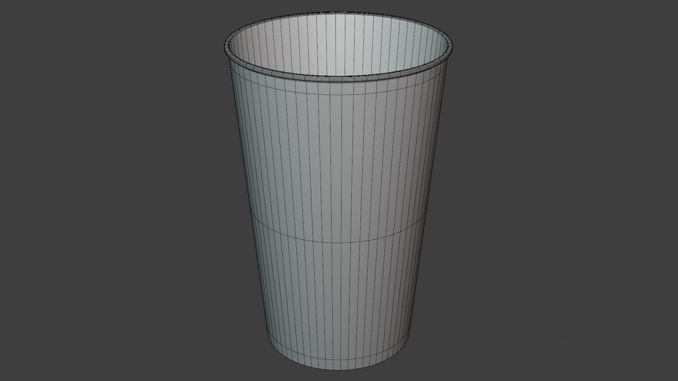Screen dimensions: 678x381
Task: Click the horizontal edge loop around cup's middle
Action: [338, 242]
